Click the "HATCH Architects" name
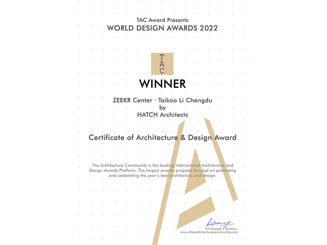Viewport: 327px width, 245px height. (162, 115)
